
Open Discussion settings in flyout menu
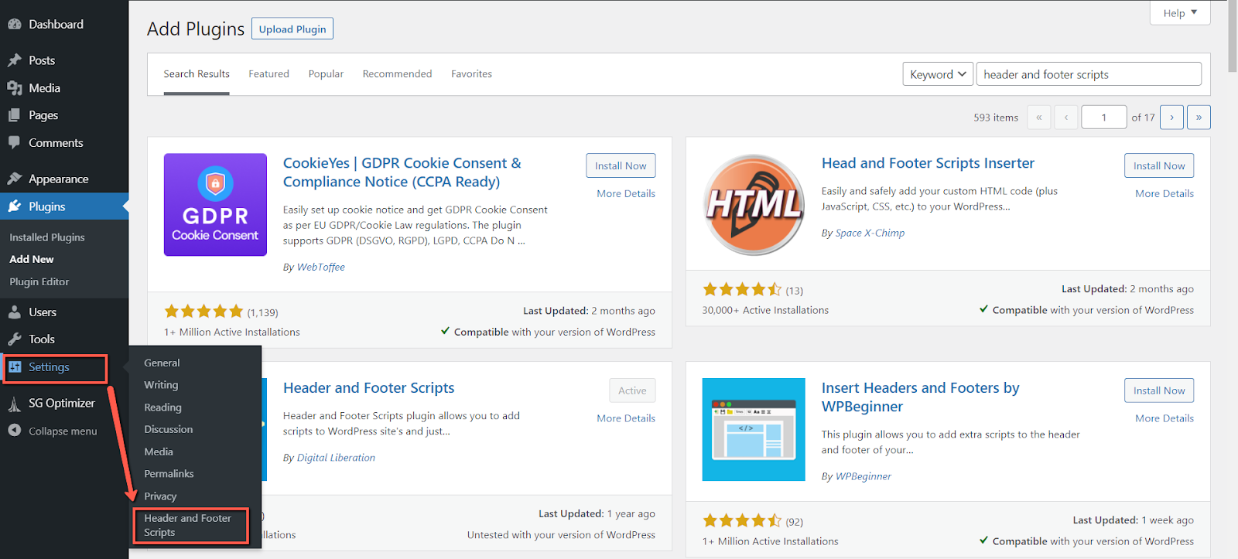point(168,429)
